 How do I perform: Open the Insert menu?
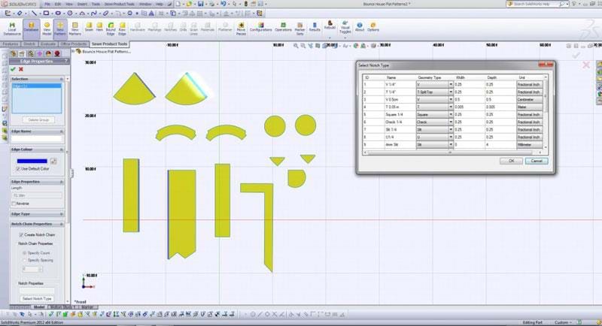click(81, 4)
